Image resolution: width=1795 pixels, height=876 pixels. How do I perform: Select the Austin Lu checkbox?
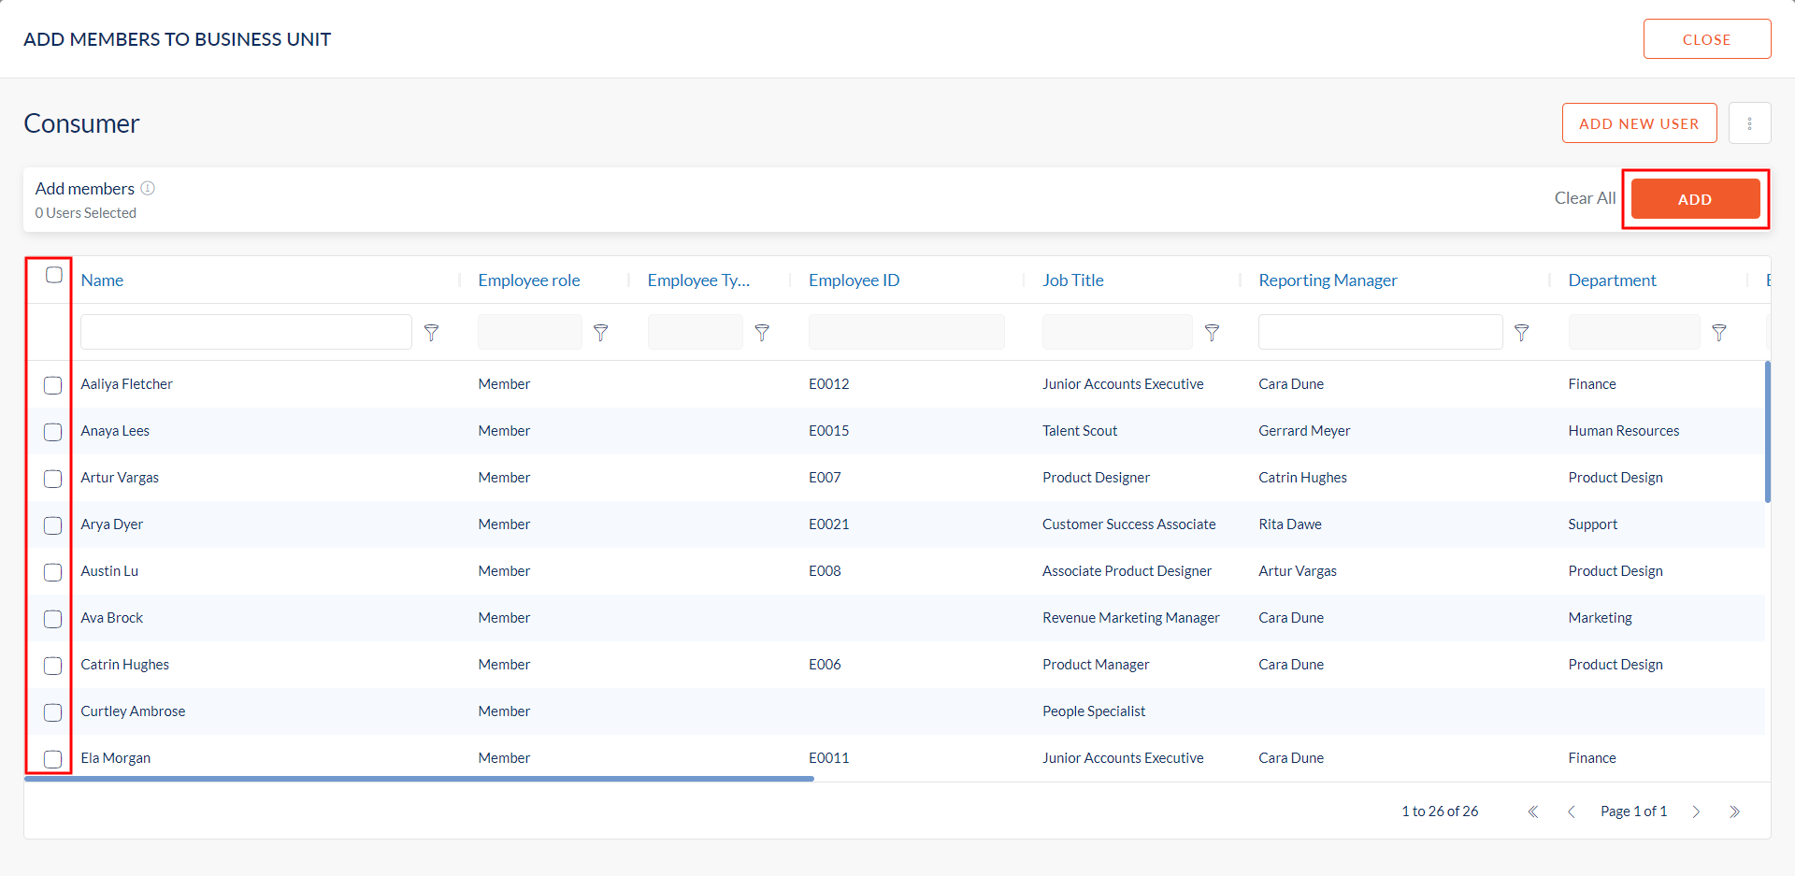[x=52, y=572]
